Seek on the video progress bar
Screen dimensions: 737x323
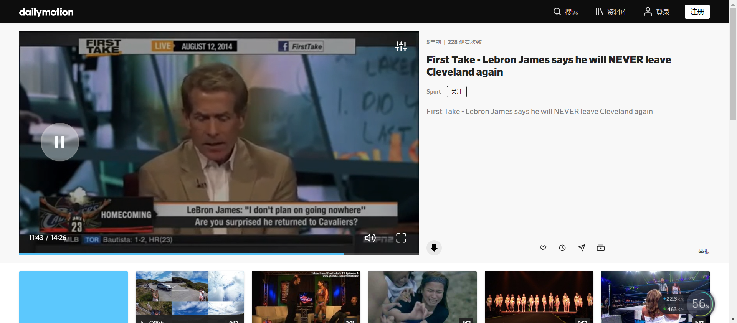coord(219,254)
